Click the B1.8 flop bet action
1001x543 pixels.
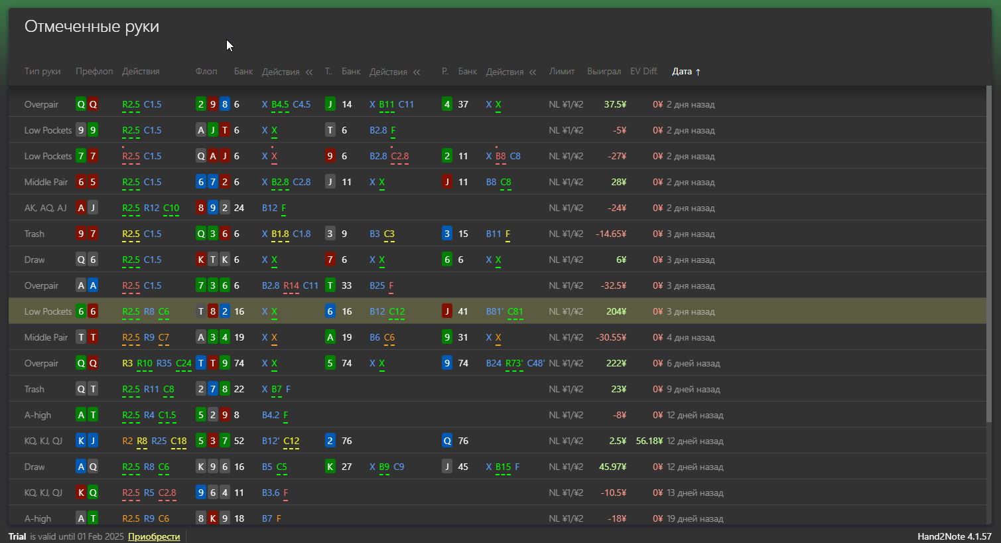280,234
